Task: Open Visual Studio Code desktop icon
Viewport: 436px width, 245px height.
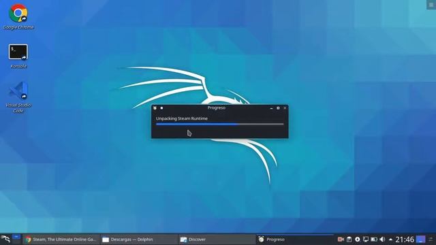Action: point(18,97)
